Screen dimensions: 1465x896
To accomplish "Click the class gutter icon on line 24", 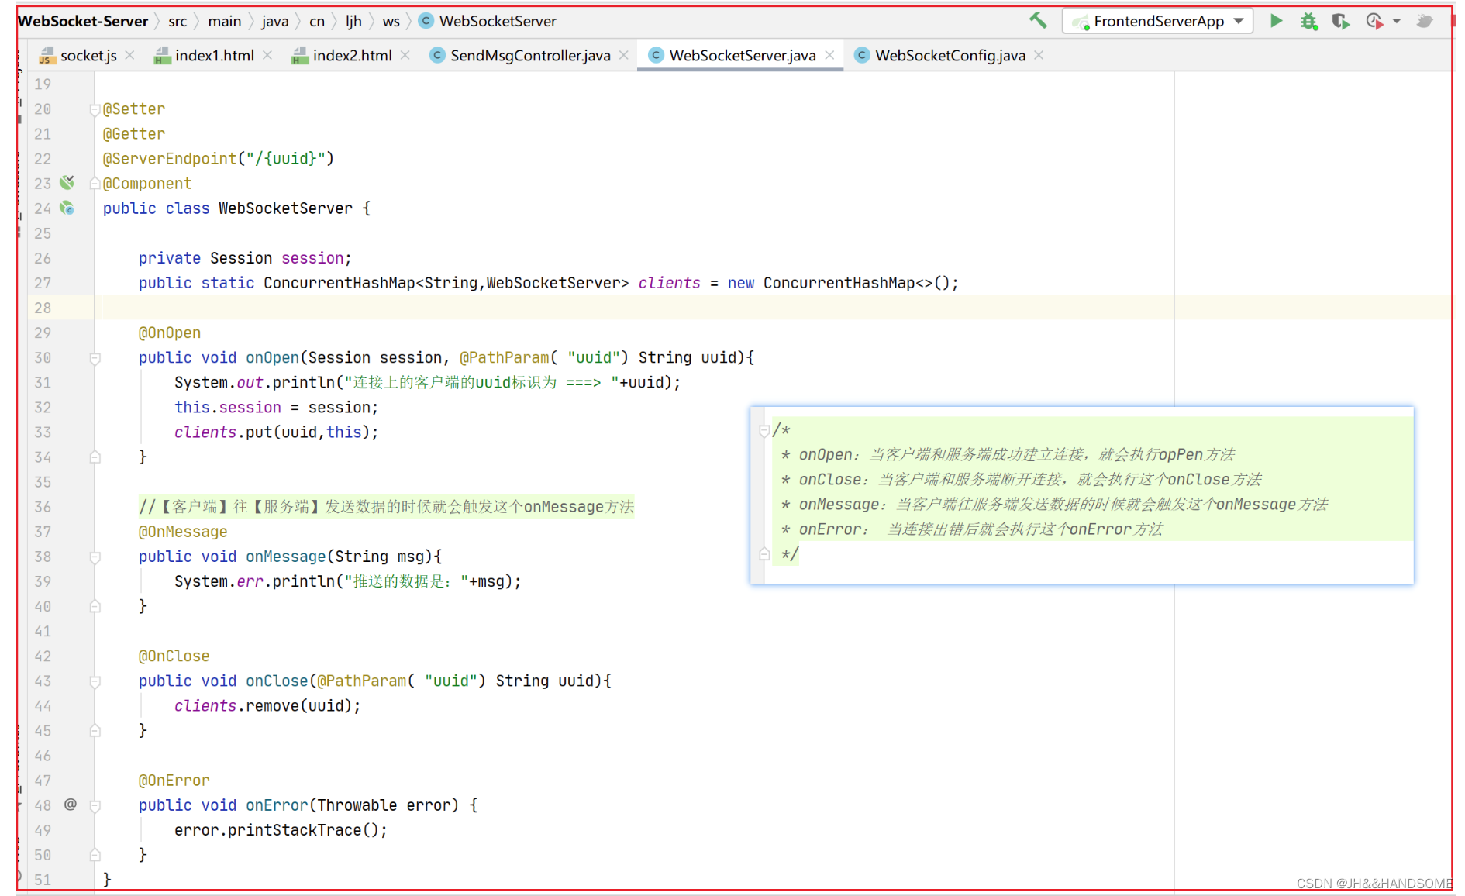I will tap(67, 208).
